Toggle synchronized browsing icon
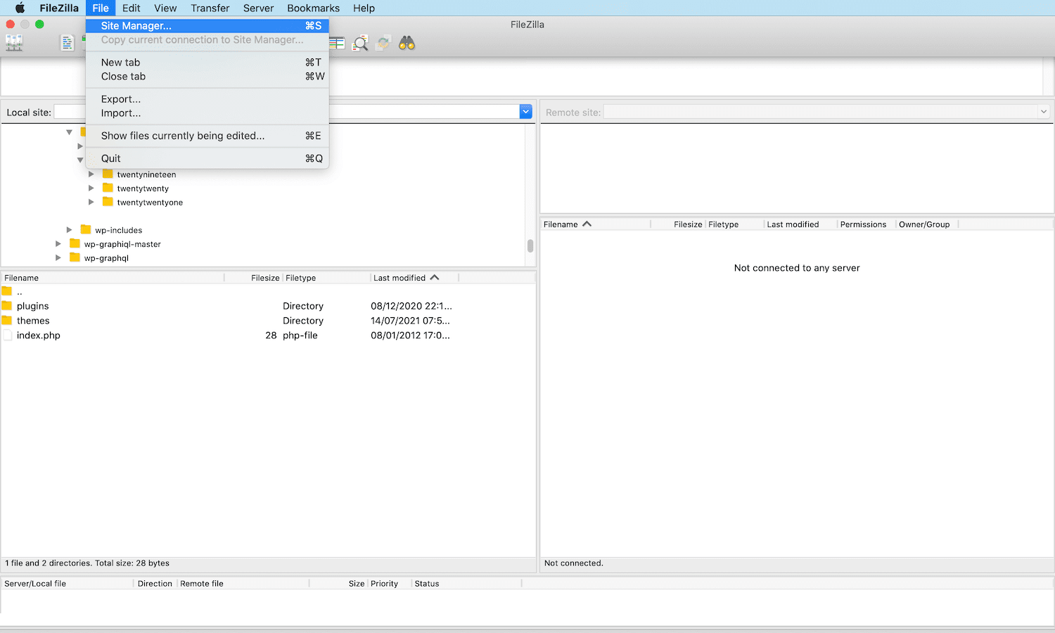 [383, 42]
